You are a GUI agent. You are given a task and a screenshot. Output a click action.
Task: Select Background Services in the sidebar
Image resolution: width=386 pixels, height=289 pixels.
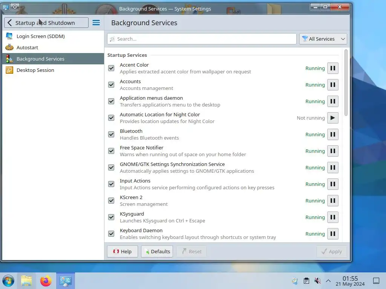point(53,59)
